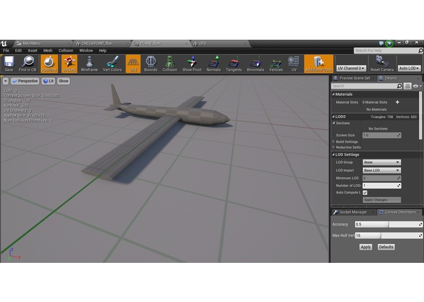Click the Max Hull Verts slider
Viewport: 424px width, 302px height.
pyautogui.click(x=388, y=235)
